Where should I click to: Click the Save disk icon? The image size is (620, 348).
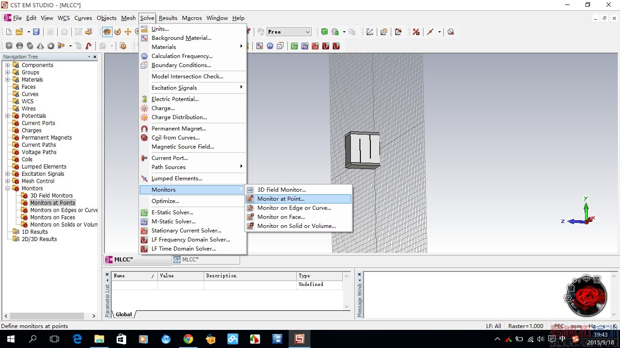(x=36, y=32)
